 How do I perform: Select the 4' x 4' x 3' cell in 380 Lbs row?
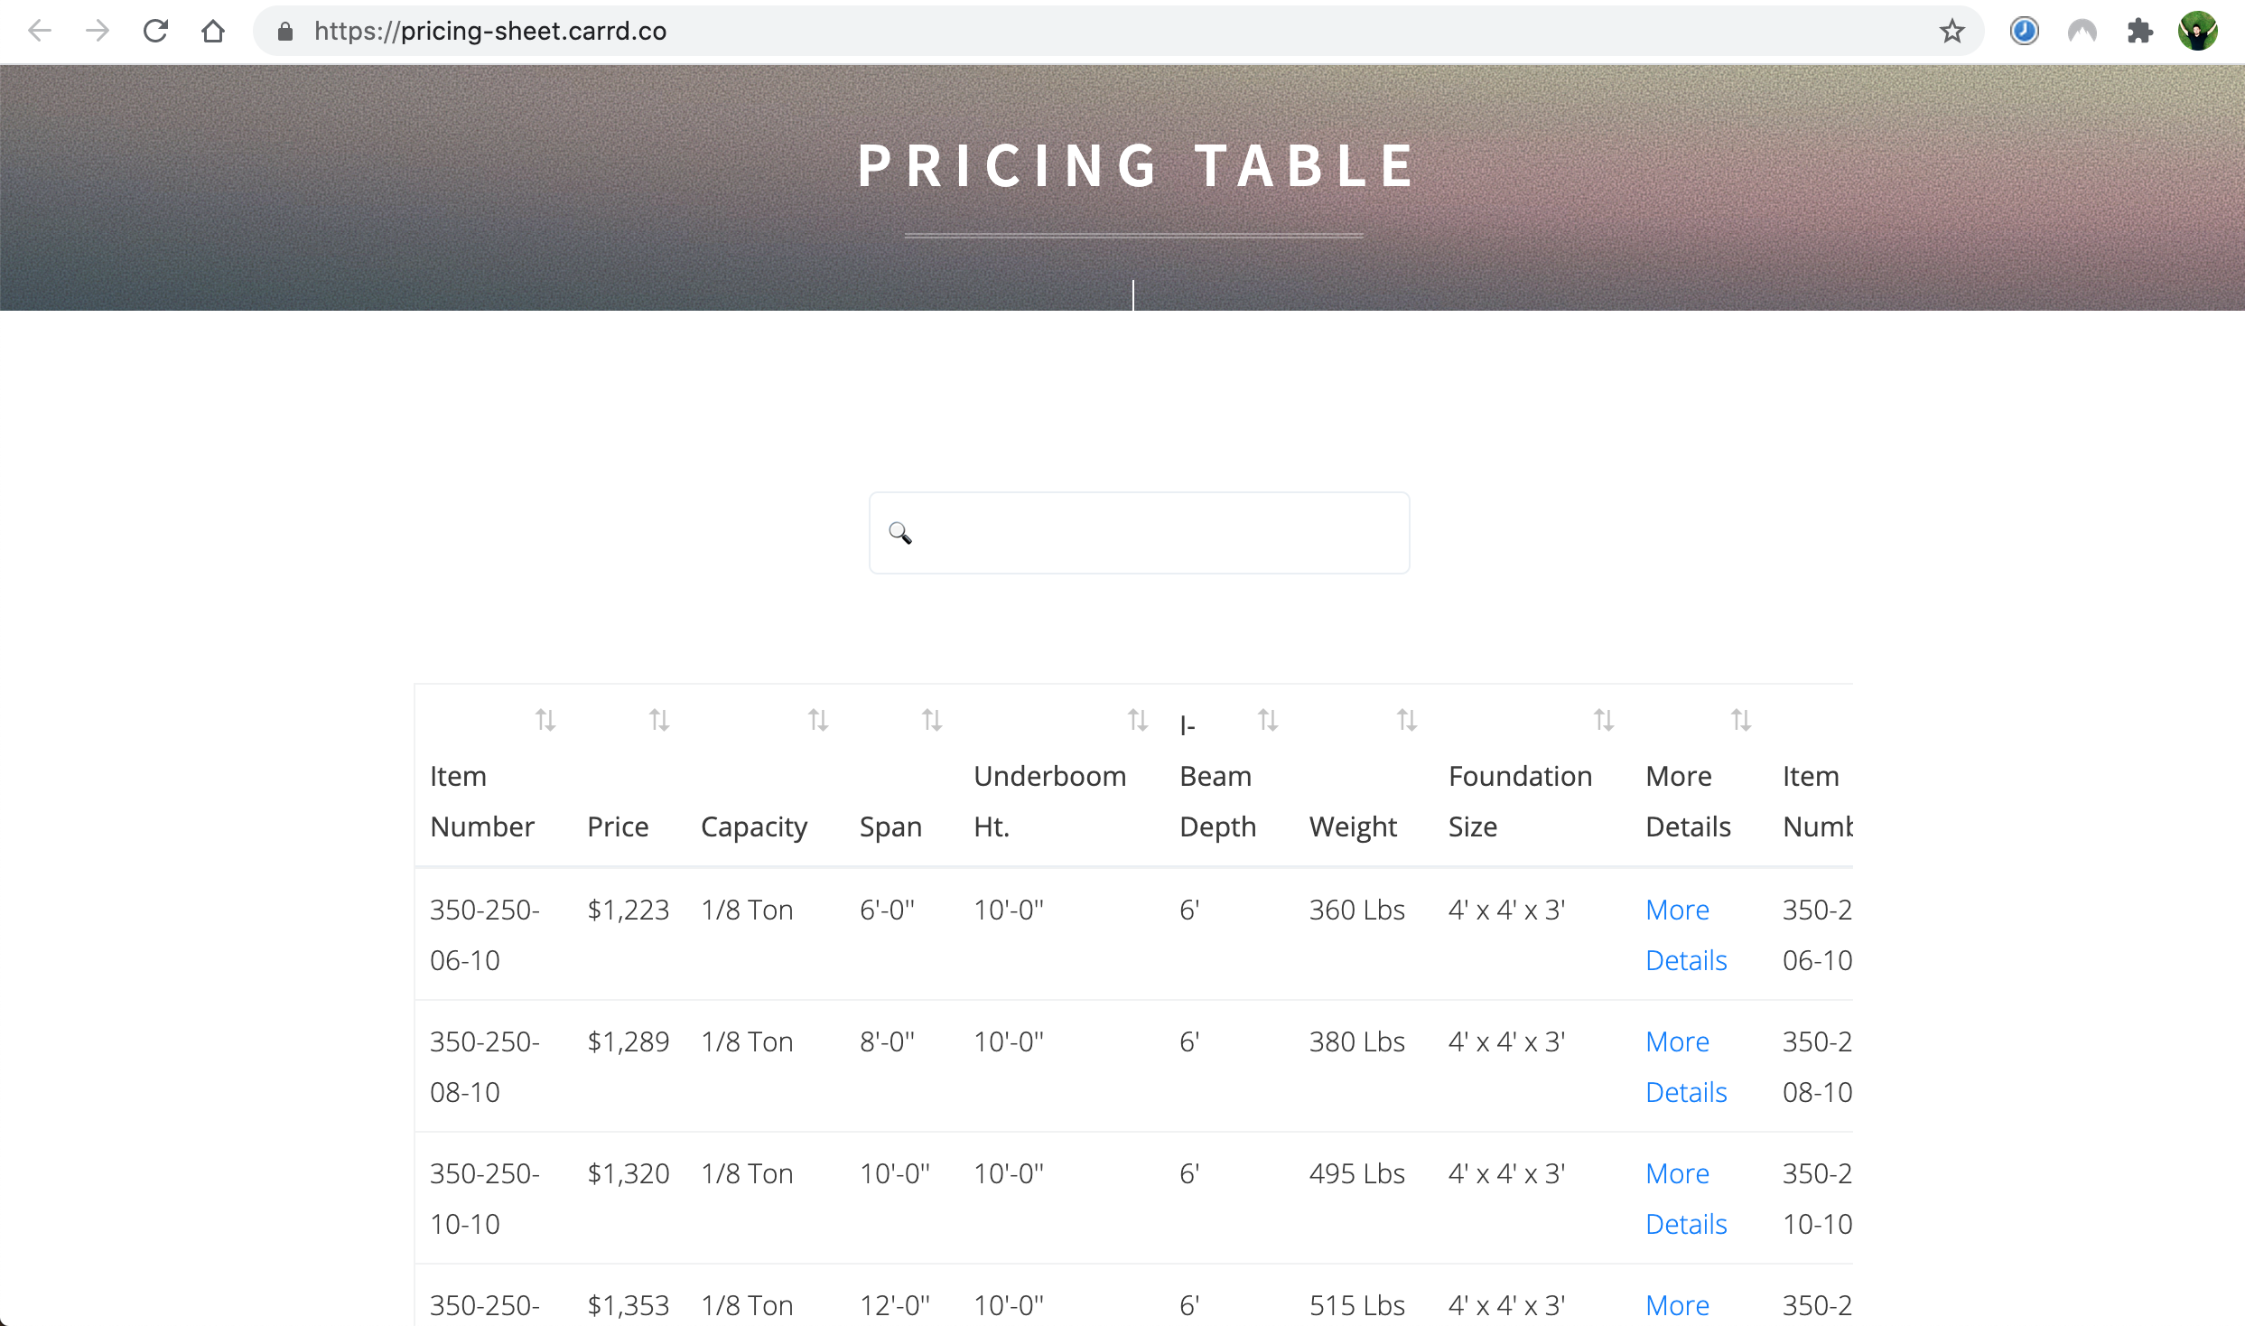(x=1506, y=1041)
